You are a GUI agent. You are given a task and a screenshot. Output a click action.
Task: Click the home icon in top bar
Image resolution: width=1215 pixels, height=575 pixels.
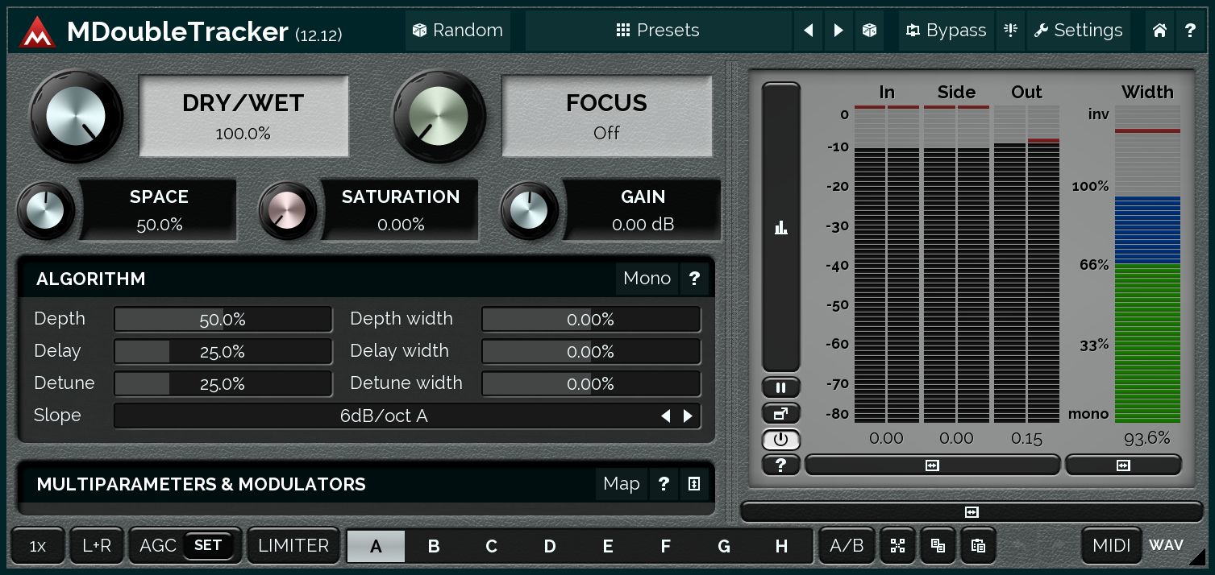pos(1159,31)
